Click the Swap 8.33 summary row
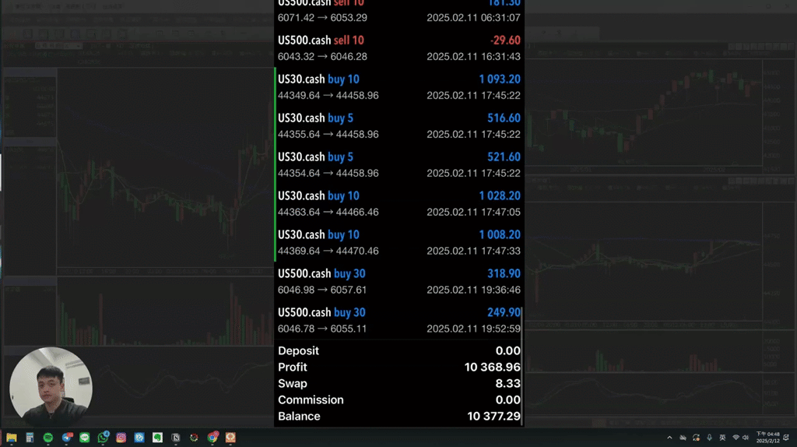 (399, 383)
